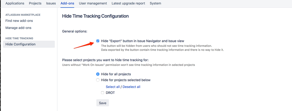Choose Hide for projects selected below

point(98,80)
